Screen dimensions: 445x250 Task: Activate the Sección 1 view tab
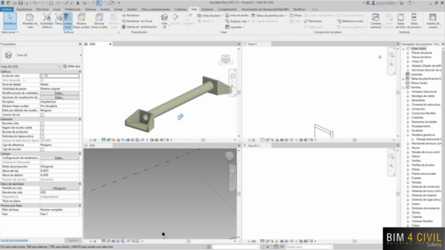254,146
